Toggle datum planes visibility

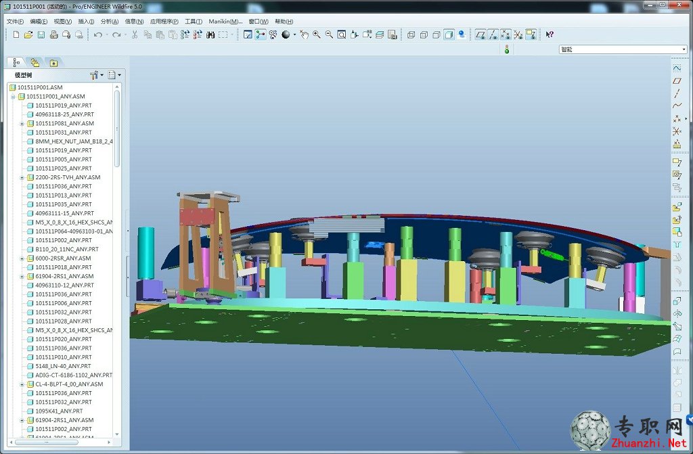pyautogui.click(x=480, y=35)
